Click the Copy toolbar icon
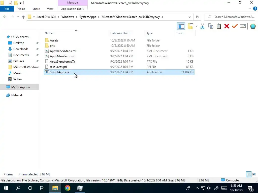This screenshot has width=258, height=193. pyautogui.click(x=210, y=26)
